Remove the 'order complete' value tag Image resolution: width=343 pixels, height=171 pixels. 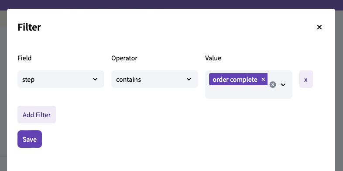tap(263, 79)
